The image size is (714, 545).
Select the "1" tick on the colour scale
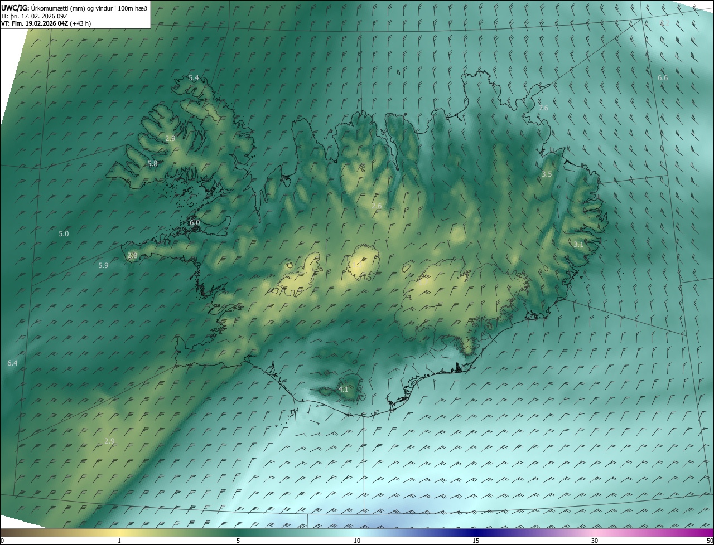119,541
